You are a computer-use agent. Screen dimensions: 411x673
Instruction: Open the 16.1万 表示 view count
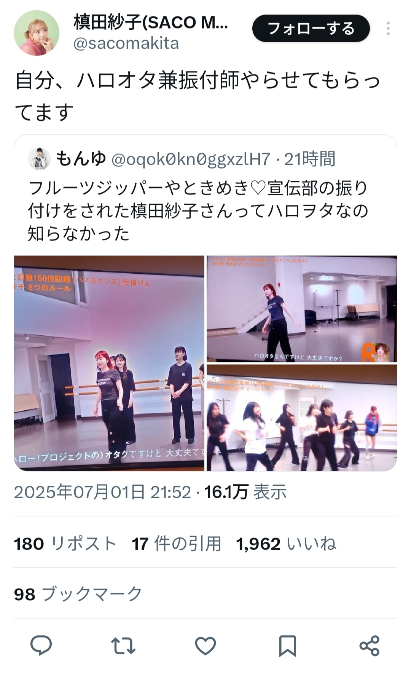coord(245,492)
